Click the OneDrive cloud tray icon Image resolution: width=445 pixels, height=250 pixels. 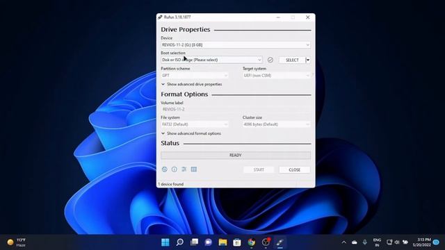coord(355,242)
